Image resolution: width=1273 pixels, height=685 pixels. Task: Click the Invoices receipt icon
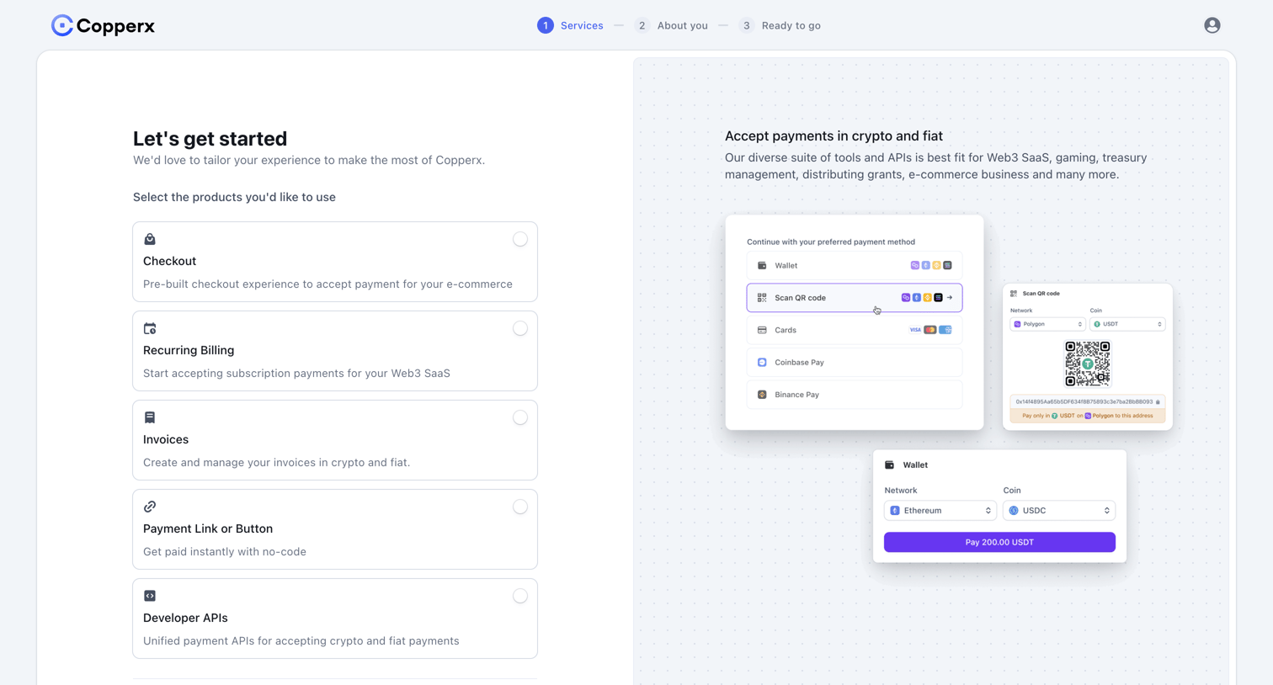[x=150, y=417]
